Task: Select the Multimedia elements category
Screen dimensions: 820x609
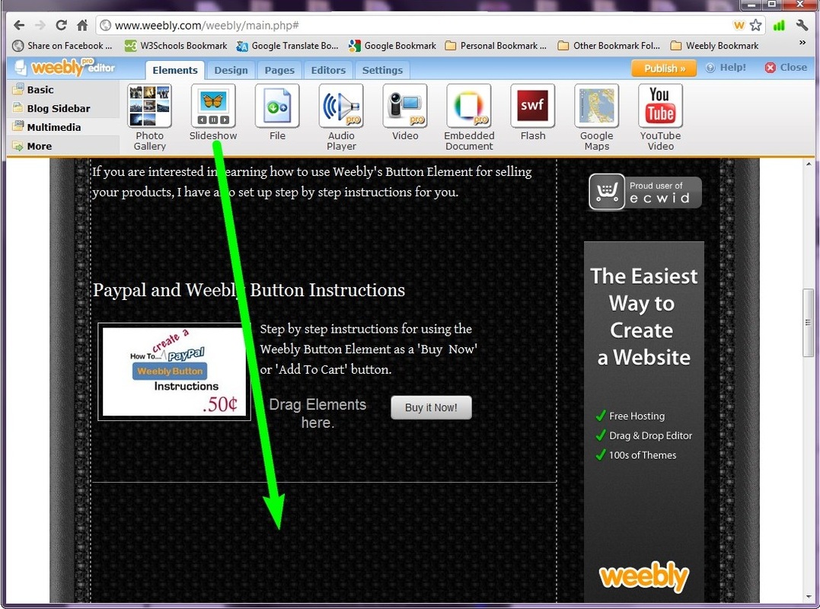Action: click(62, 127)
